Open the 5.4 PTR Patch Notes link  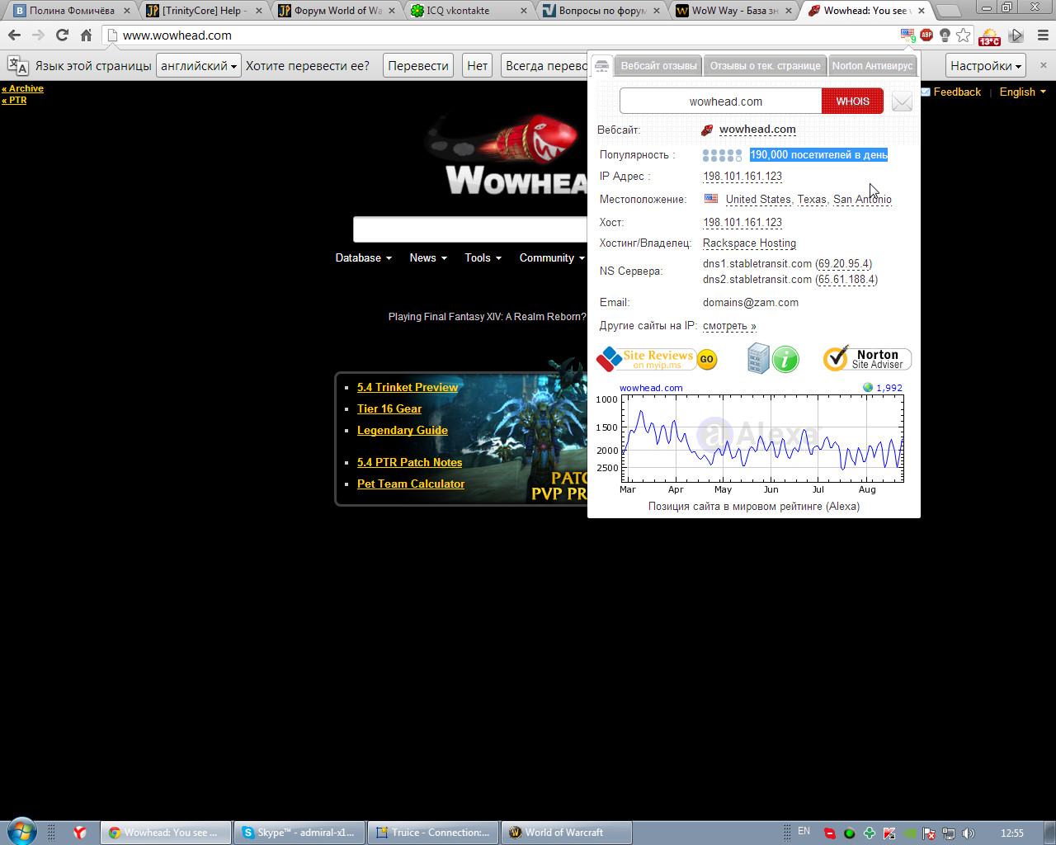(x=409, y=462)
